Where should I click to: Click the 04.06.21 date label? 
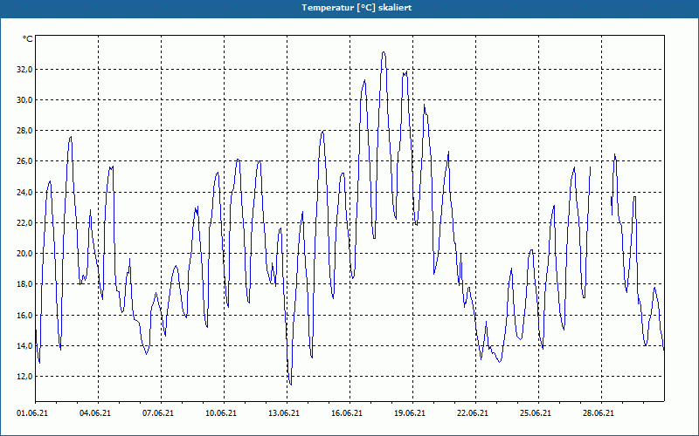click(95, 413)
